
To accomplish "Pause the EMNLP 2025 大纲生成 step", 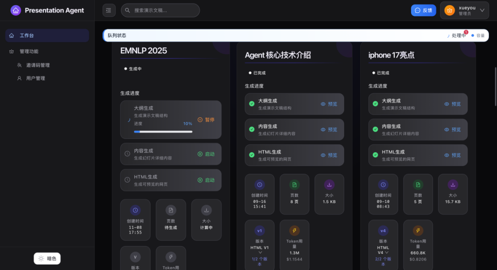I will tap(206, 120).
